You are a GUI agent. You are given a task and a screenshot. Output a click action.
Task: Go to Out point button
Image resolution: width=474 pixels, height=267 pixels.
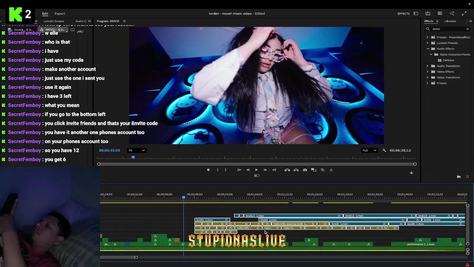[274, 170]
